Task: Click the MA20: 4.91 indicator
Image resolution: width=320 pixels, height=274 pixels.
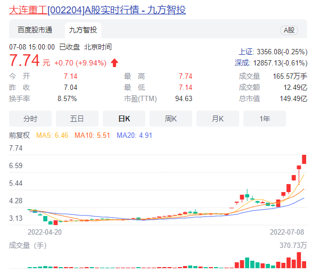Action: pyautogui.click(x=134, y=135)
